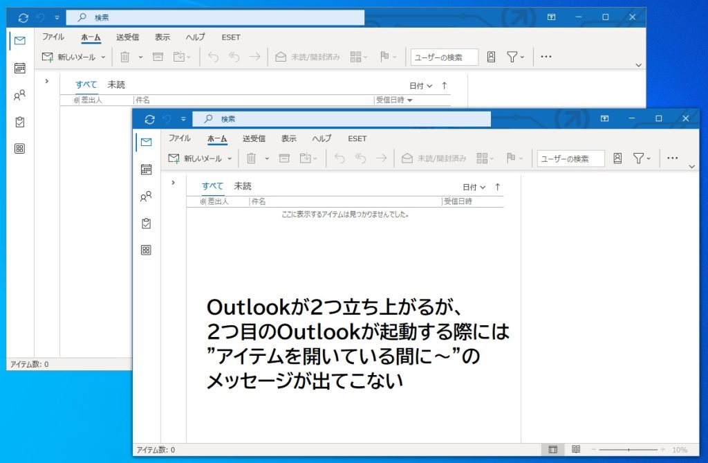
Task: Select 未読 filter tab in front window
Action: click(x=243, y=186)
